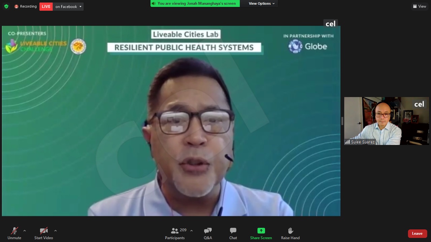The height and width of the screenshot is (242, 431).
Task: Leave the meeting
Action: coord(417,234)
